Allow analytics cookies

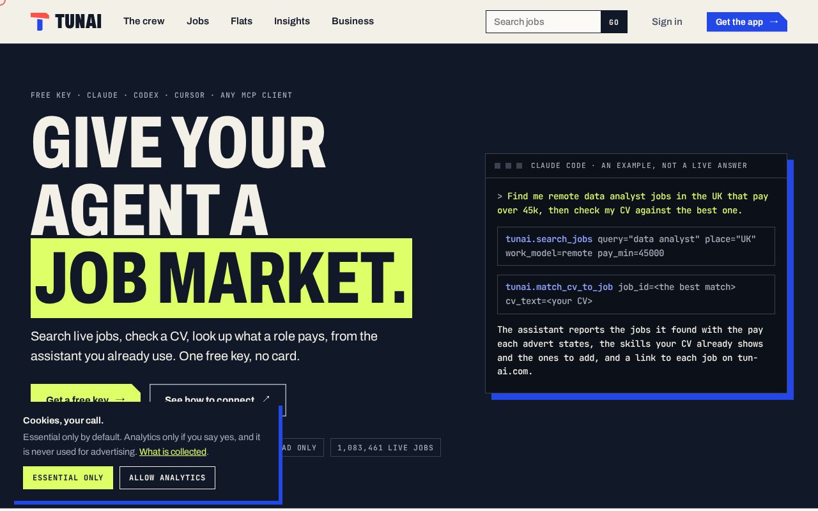tap(167, 478)
